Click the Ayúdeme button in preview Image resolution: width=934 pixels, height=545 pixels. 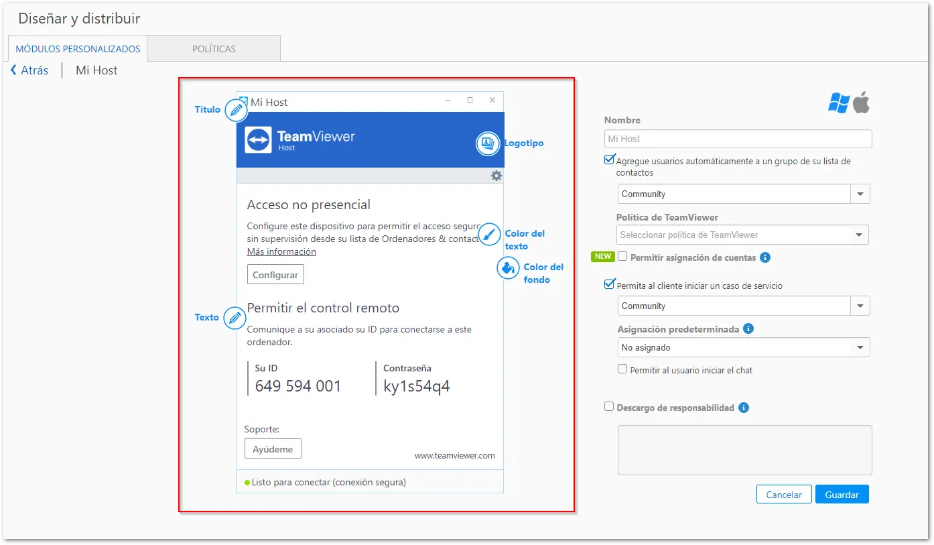point(273,449)
